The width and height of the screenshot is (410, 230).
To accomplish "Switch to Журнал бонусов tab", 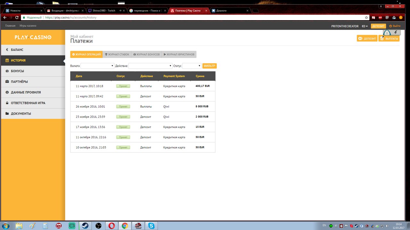I will (146, 54).
